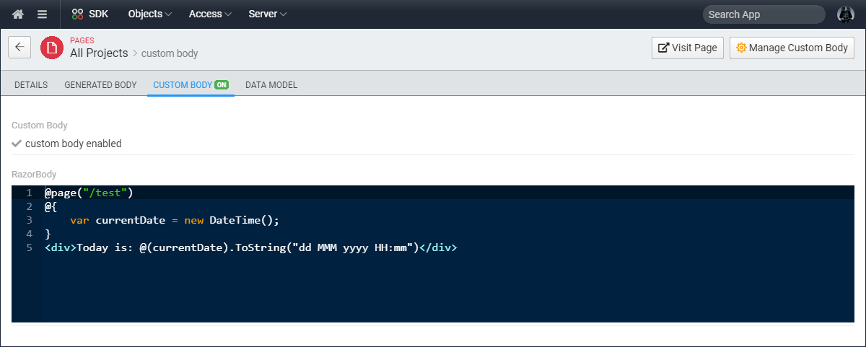Screen dimensions: 866x347
Task: Click the back arrow button
Action: (19, 48)
